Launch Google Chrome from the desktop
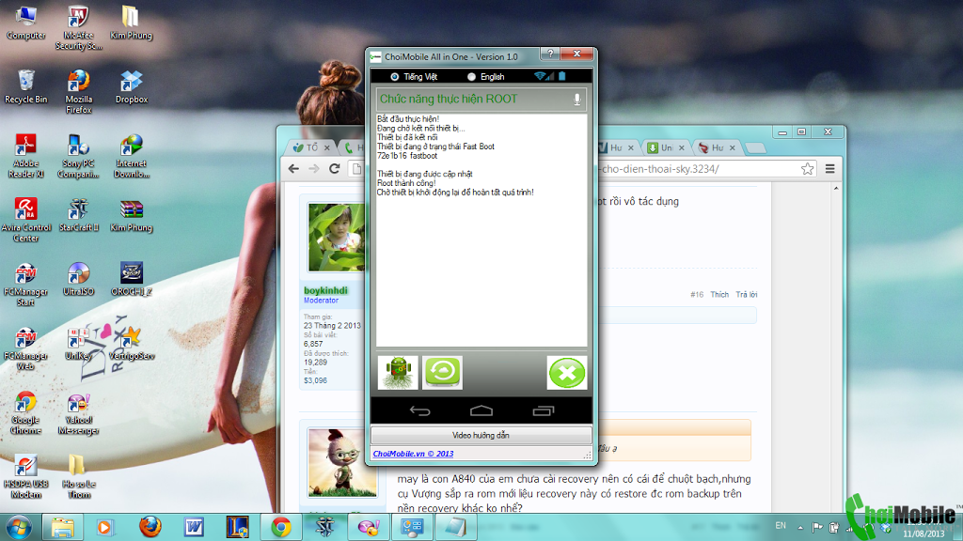The width and height of the screenshot is (963, 541). tap(25, 412)
